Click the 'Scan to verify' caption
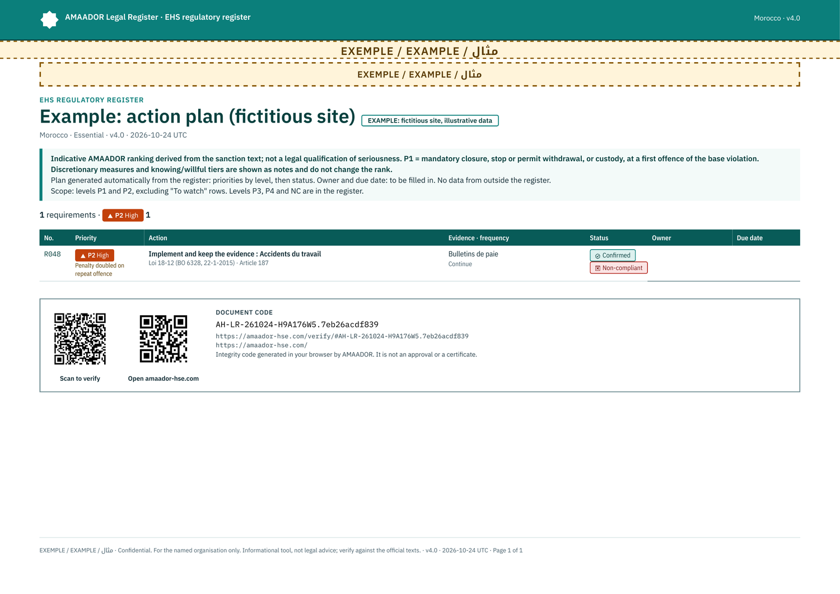The width and height of the screenshot is (840, 594). tap(80, 378)
